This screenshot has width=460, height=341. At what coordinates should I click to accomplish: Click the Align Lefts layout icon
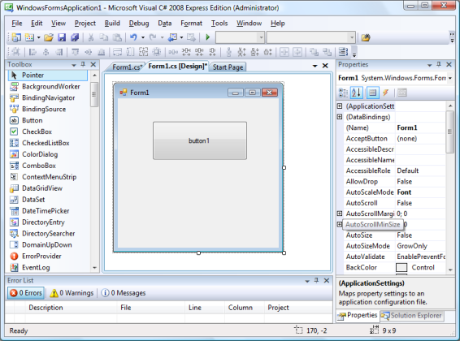(33, 52)
